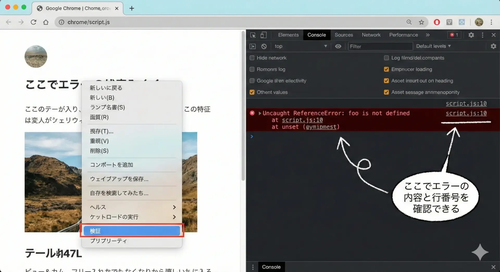Uncheck the Othent values checkbox
The image size is (500, 272).
point(252,92)
